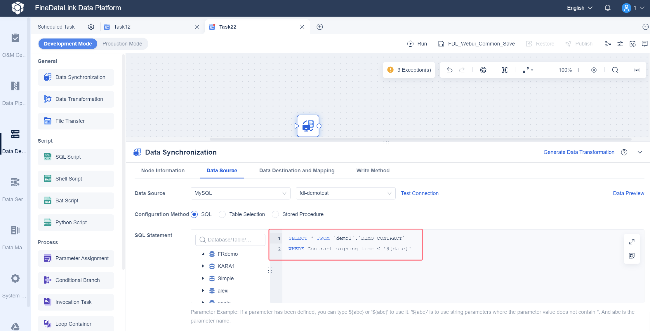This screenshot has height=331, width=650.
Task: Switch to Node Information tab
Action: pyautogui.click(x=163, y=171)
